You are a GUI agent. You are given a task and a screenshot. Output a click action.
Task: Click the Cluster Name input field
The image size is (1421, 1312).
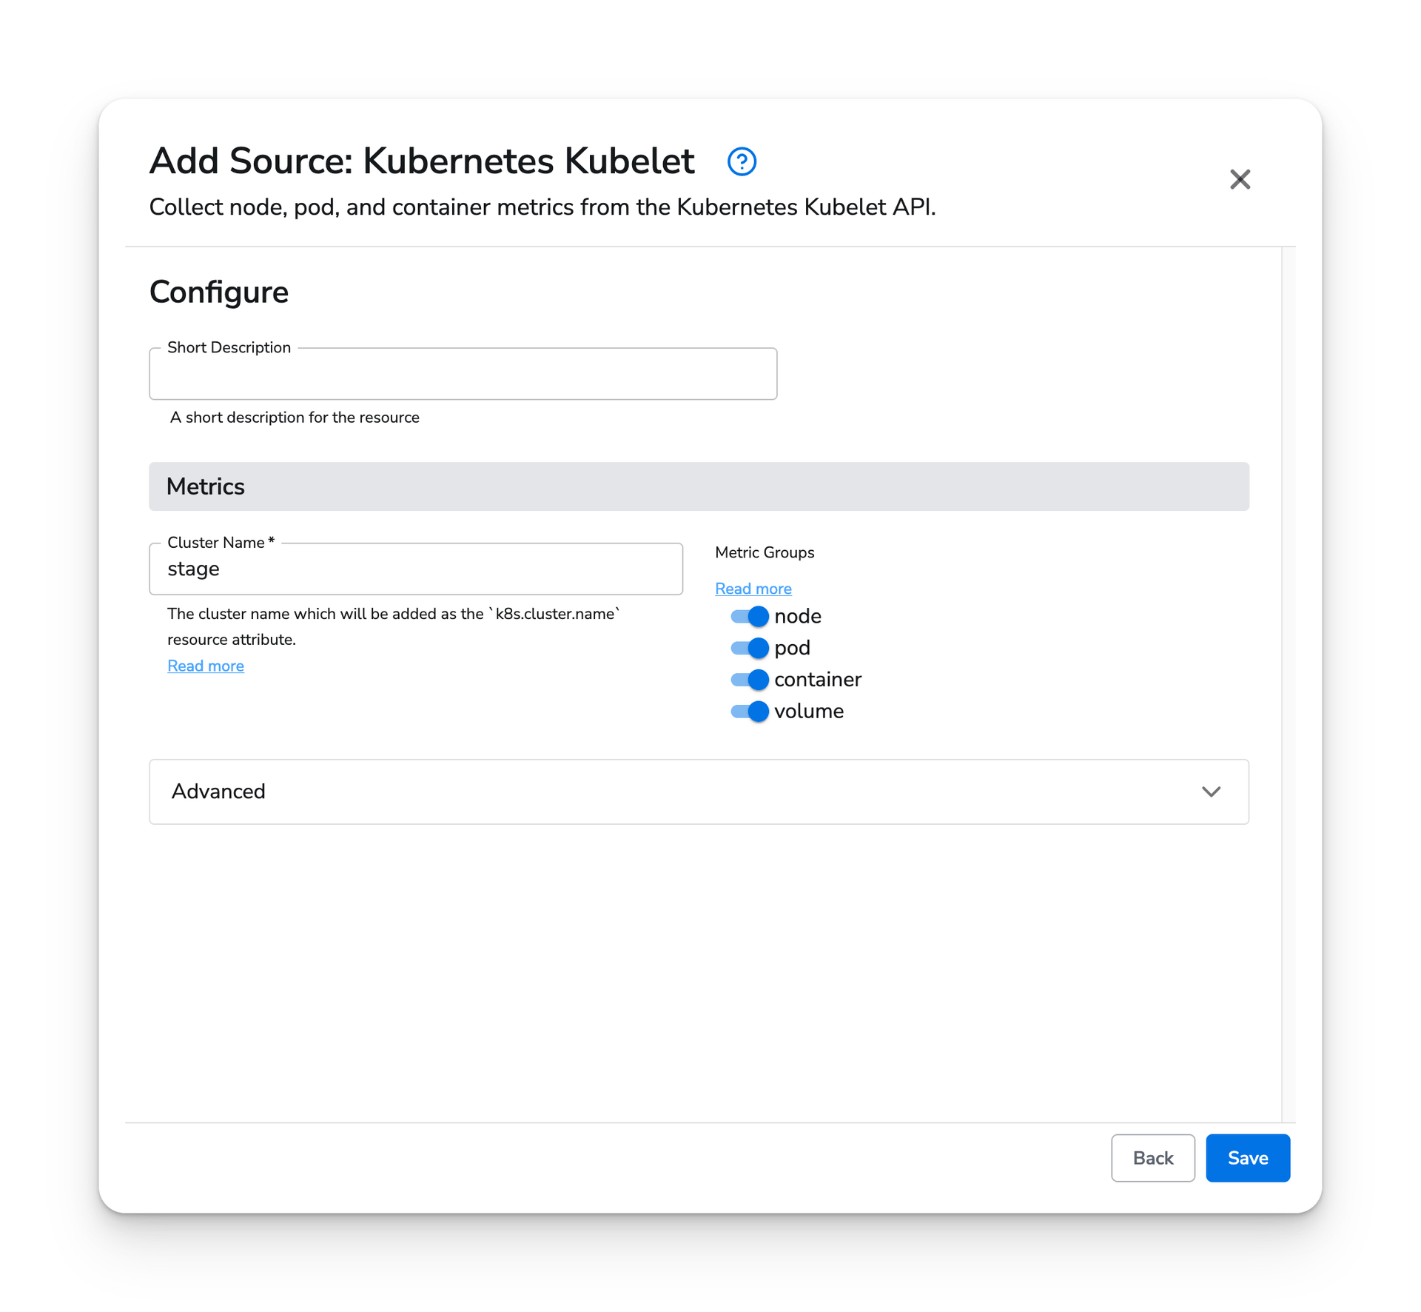pyautogui.click(x=416, y=569)
